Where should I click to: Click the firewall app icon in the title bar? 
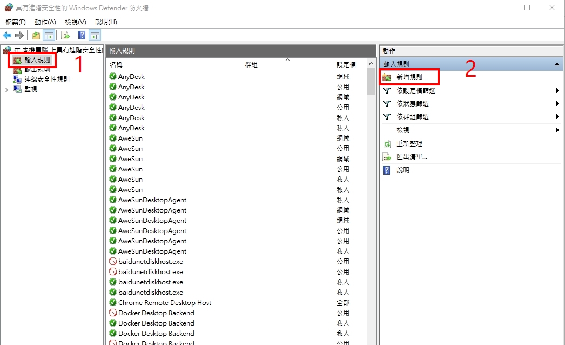pos(8,8)
